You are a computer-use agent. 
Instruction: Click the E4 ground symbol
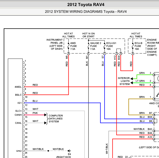[x=69, y=151]
